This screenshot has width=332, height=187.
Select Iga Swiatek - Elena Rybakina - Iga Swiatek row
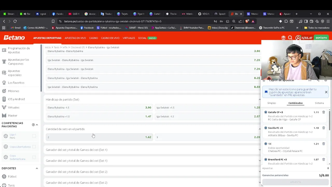click(x=153, y=60)
